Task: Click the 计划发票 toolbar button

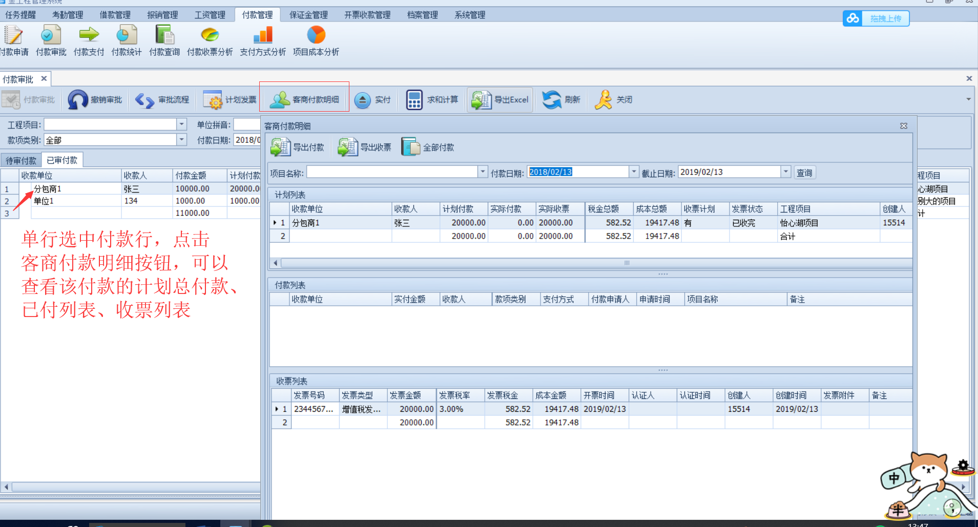Action: (x=230, y=100)
